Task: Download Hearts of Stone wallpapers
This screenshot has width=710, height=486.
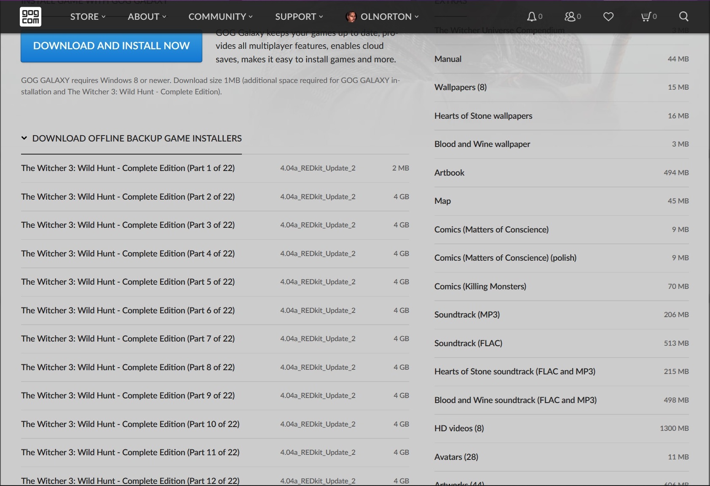Action: [x=562, y=116]
